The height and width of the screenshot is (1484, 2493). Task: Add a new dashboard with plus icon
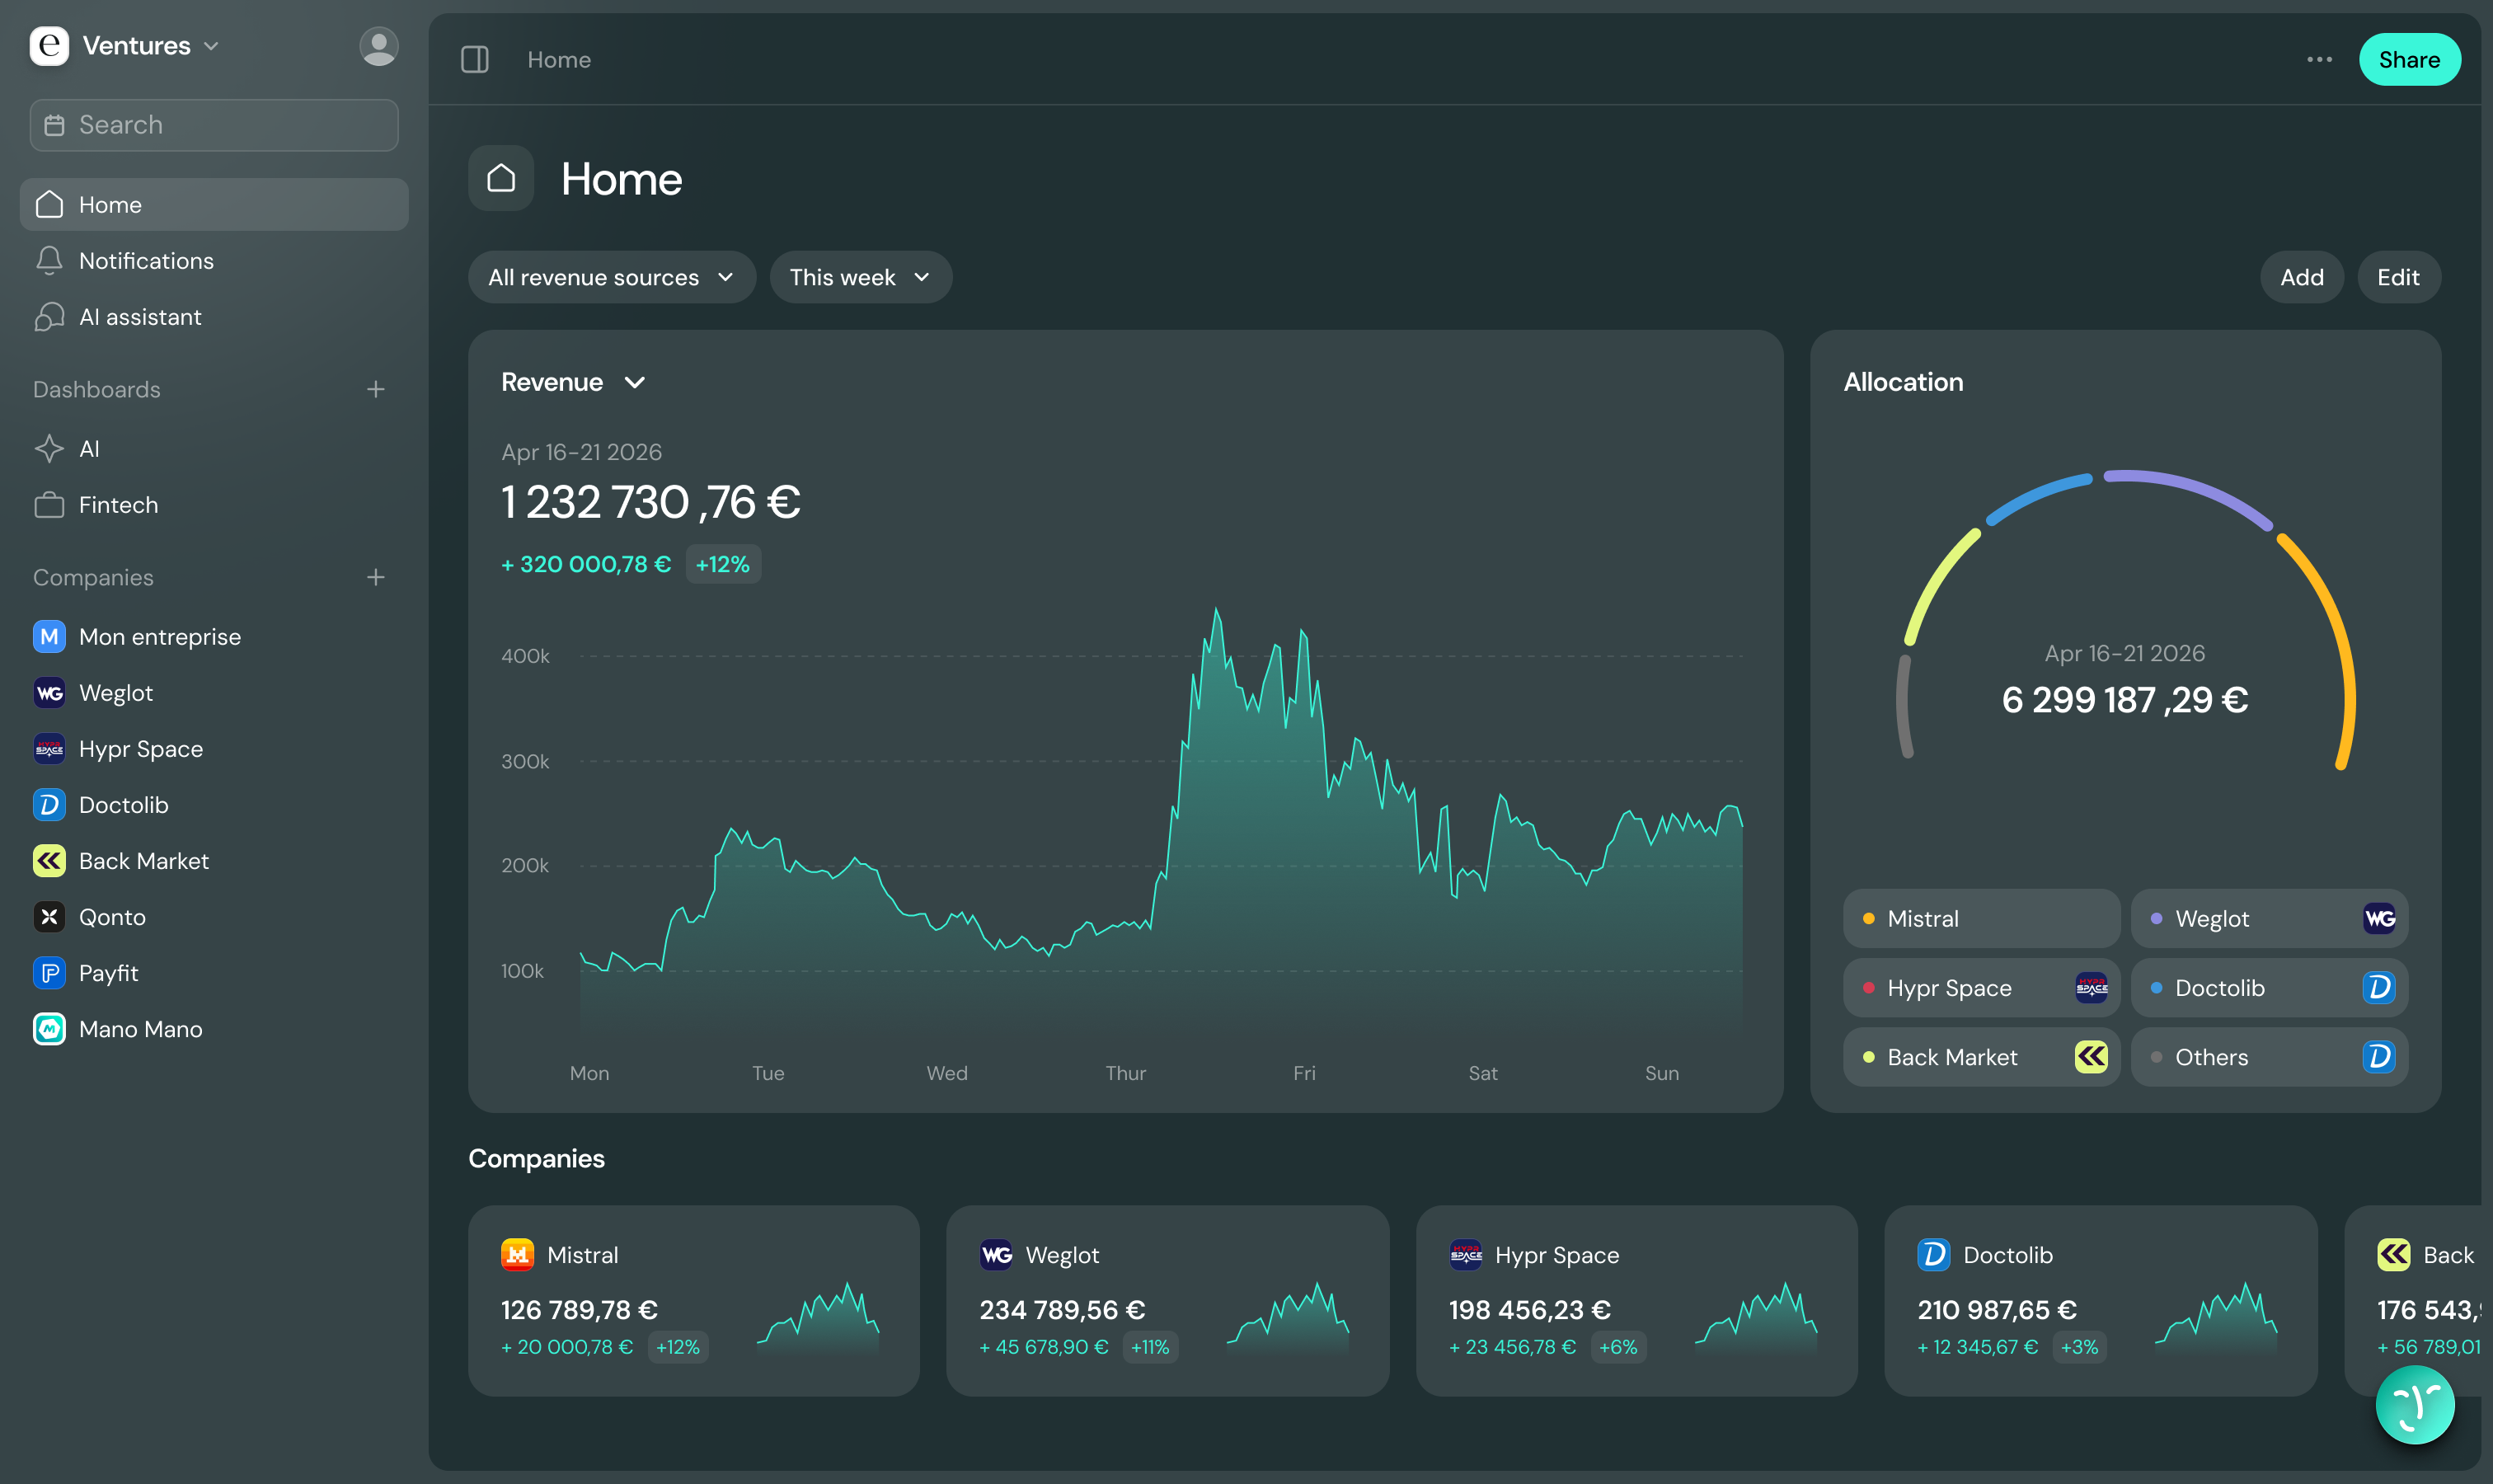pyautogui.click(x=375, y=389)
